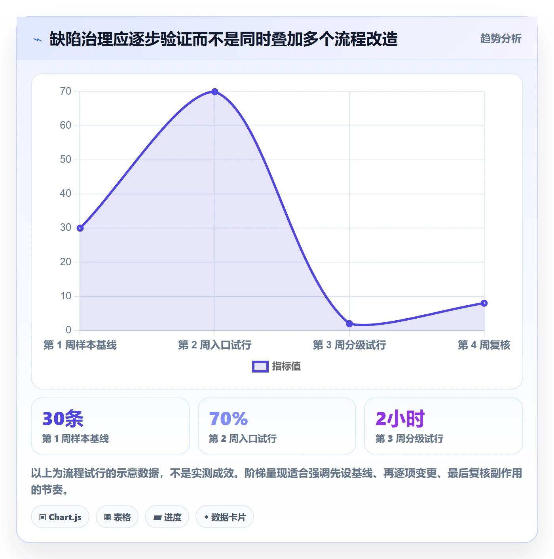Click the 第 1 周样本基线 axis label
This screenshot has width=554, height=559.
pos(80,345)
